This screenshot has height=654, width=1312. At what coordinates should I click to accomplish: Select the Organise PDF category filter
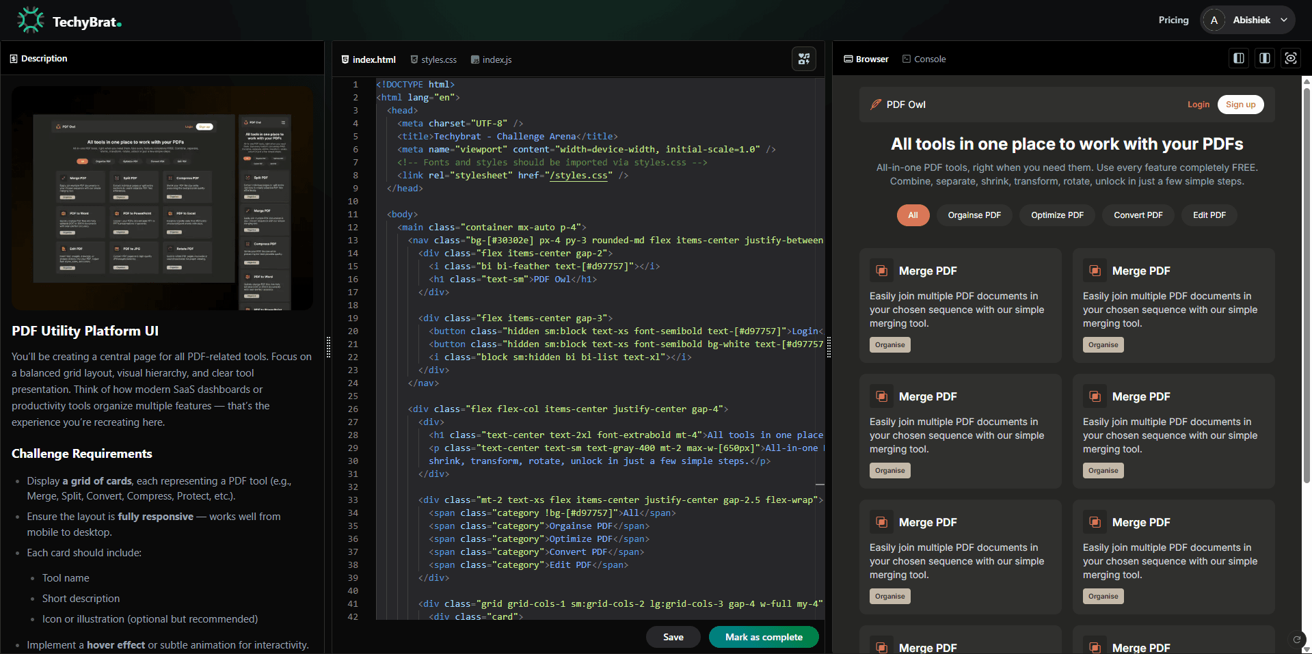click(974, 215)
